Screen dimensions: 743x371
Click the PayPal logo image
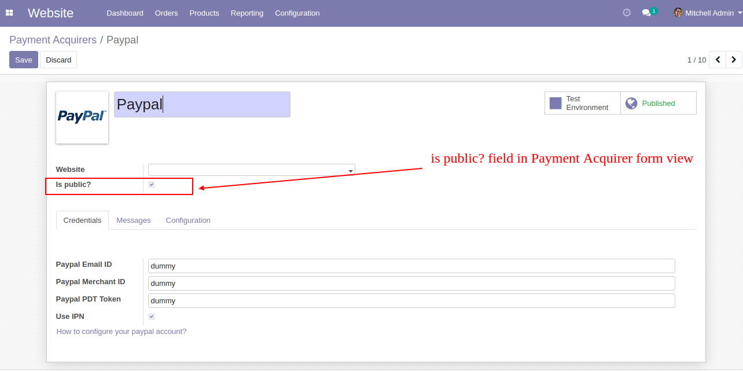click(x=82, y=117)
